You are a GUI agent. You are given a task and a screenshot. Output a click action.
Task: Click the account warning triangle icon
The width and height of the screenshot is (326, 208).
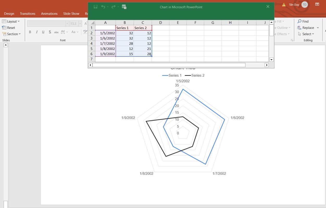284,5
